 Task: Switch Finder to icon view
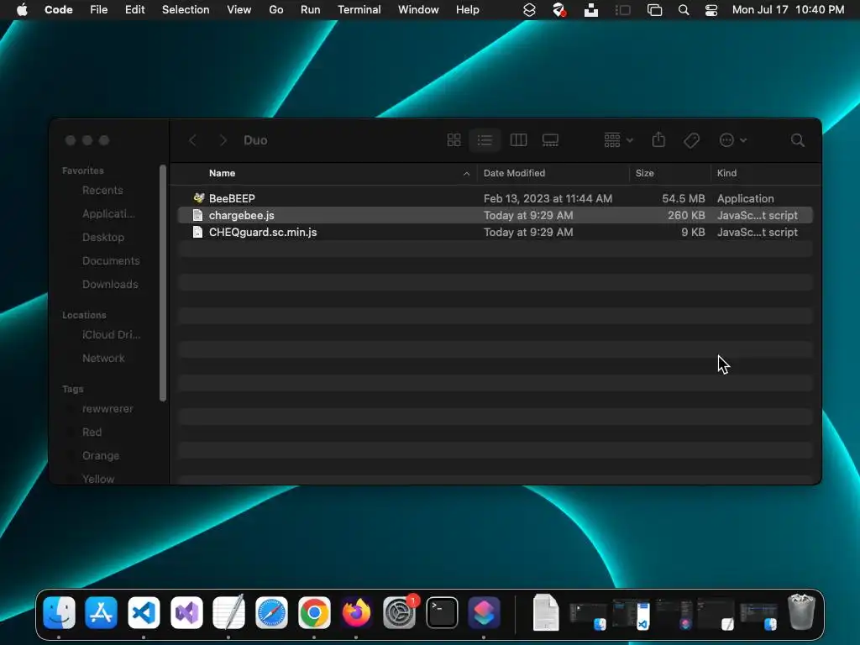454,140
